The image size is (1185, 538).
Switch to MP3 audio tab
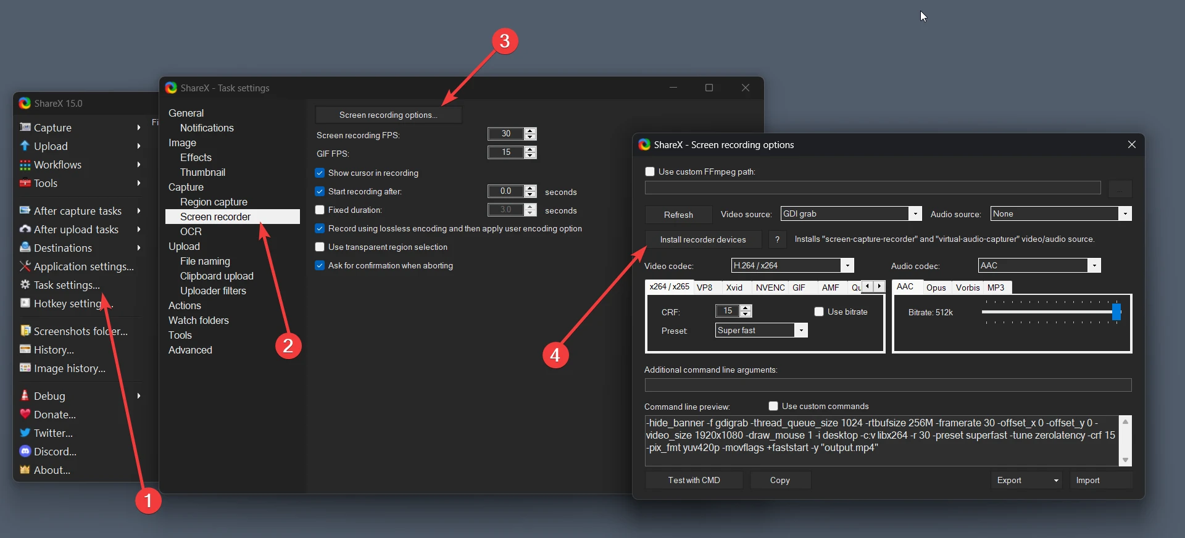(x=996, y=288)
